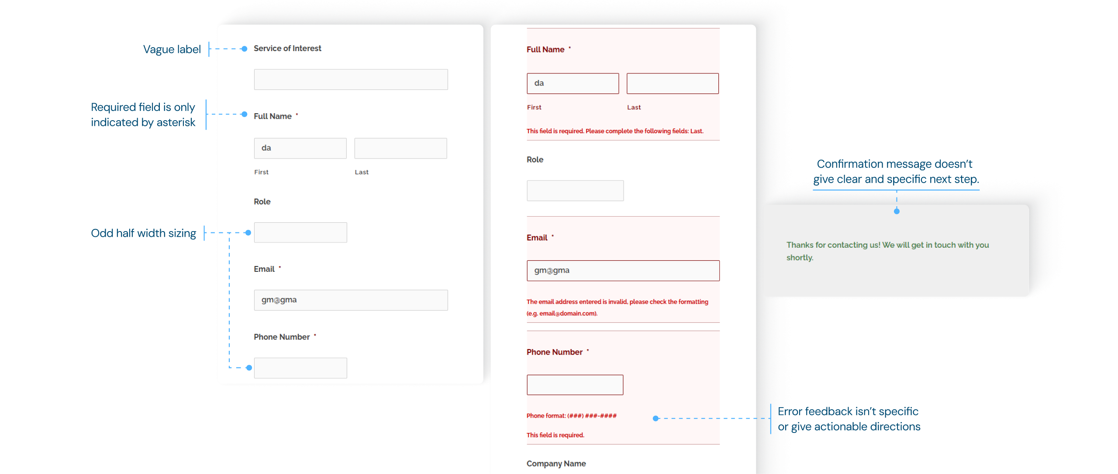This screenshot has width=1118, height=474.
Task: Select the required asterisk next to Full Name
Action: coord(297,114)
